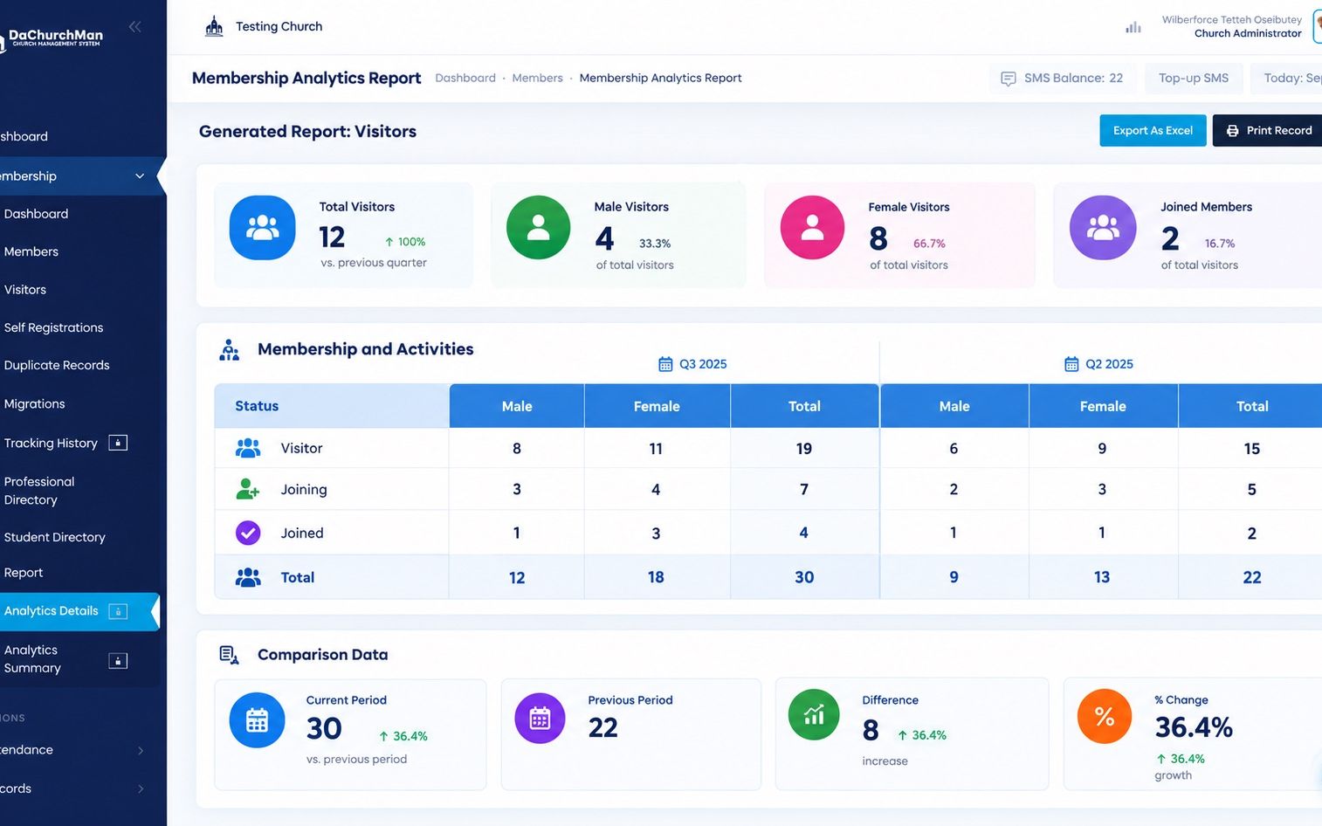Image resolution: width=1322 pixels, height=826 pixels.
Task: Click the Previous Period purple calendar icon
Action: click(540, 719)
